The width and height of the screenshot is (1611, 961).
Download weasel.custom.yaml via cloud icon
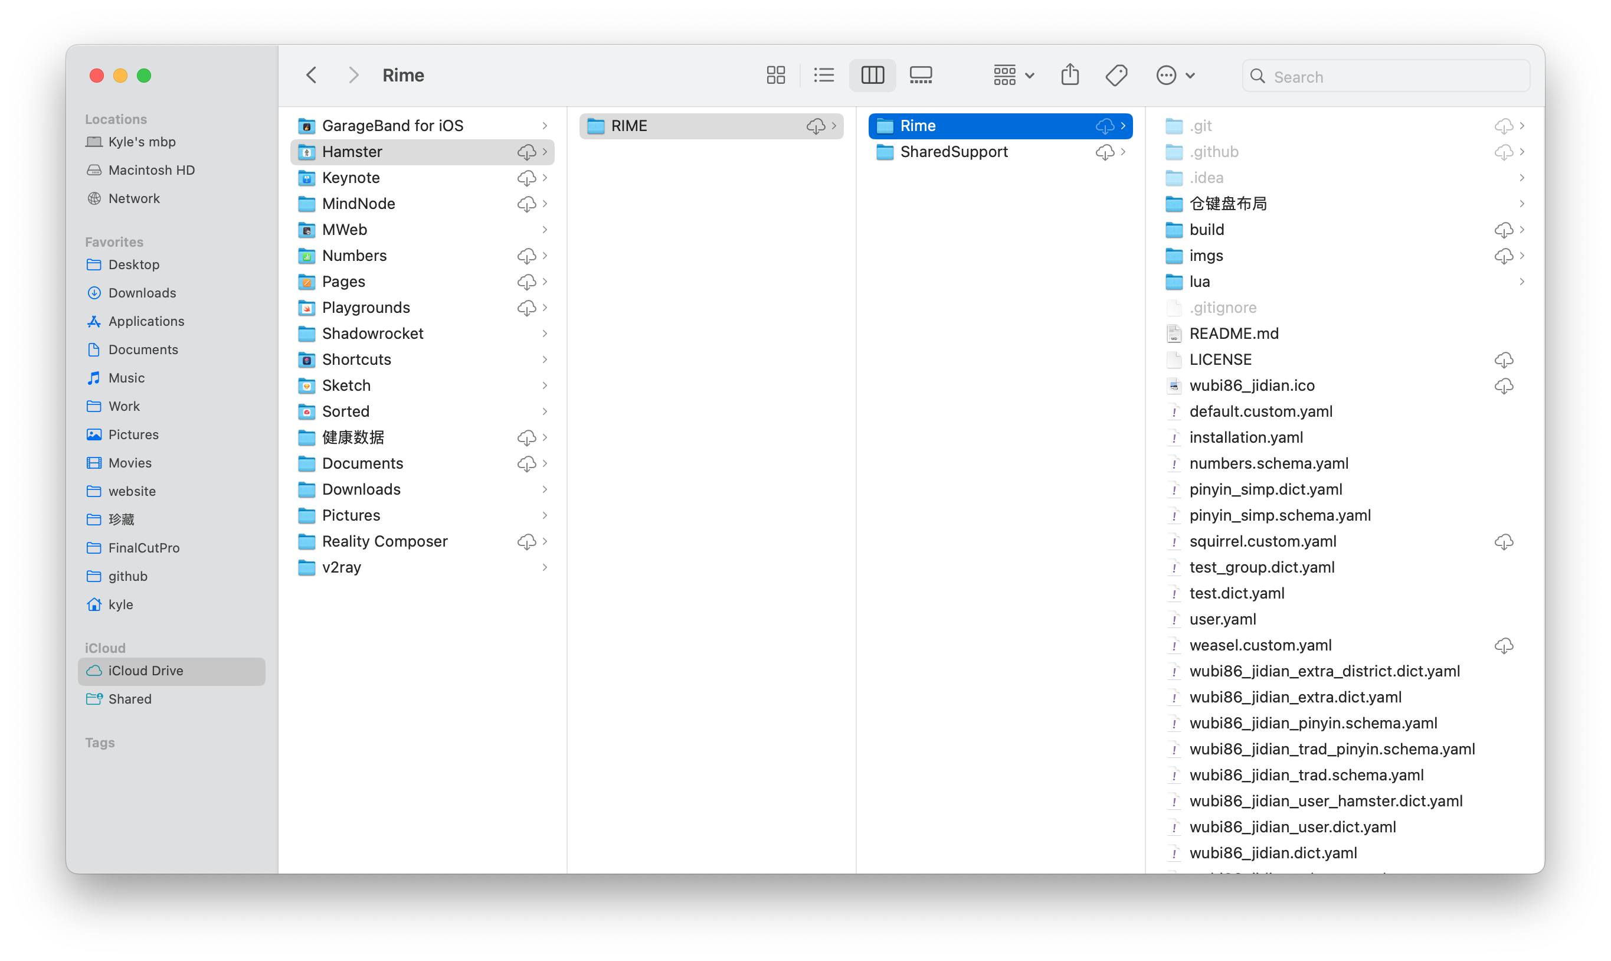pyautogui.click(x=1504, y=646)
